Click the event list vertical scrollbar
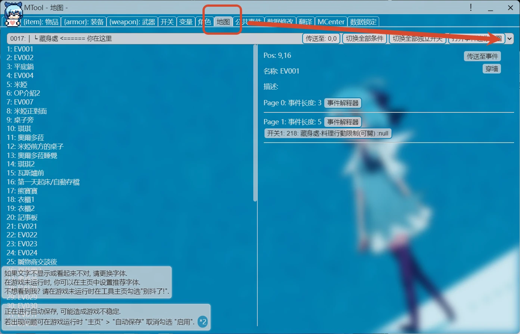 tap(255, 123)
